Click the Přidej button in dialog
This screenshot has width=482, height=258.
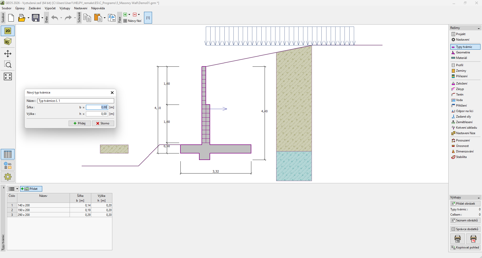coord(79,123)
